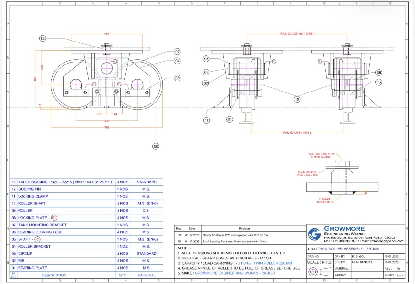This screenshot has width=415, height=284.
Task: Click the 'THROUGH TAPPED HOLE' label
Action: (x=325, y=201)
